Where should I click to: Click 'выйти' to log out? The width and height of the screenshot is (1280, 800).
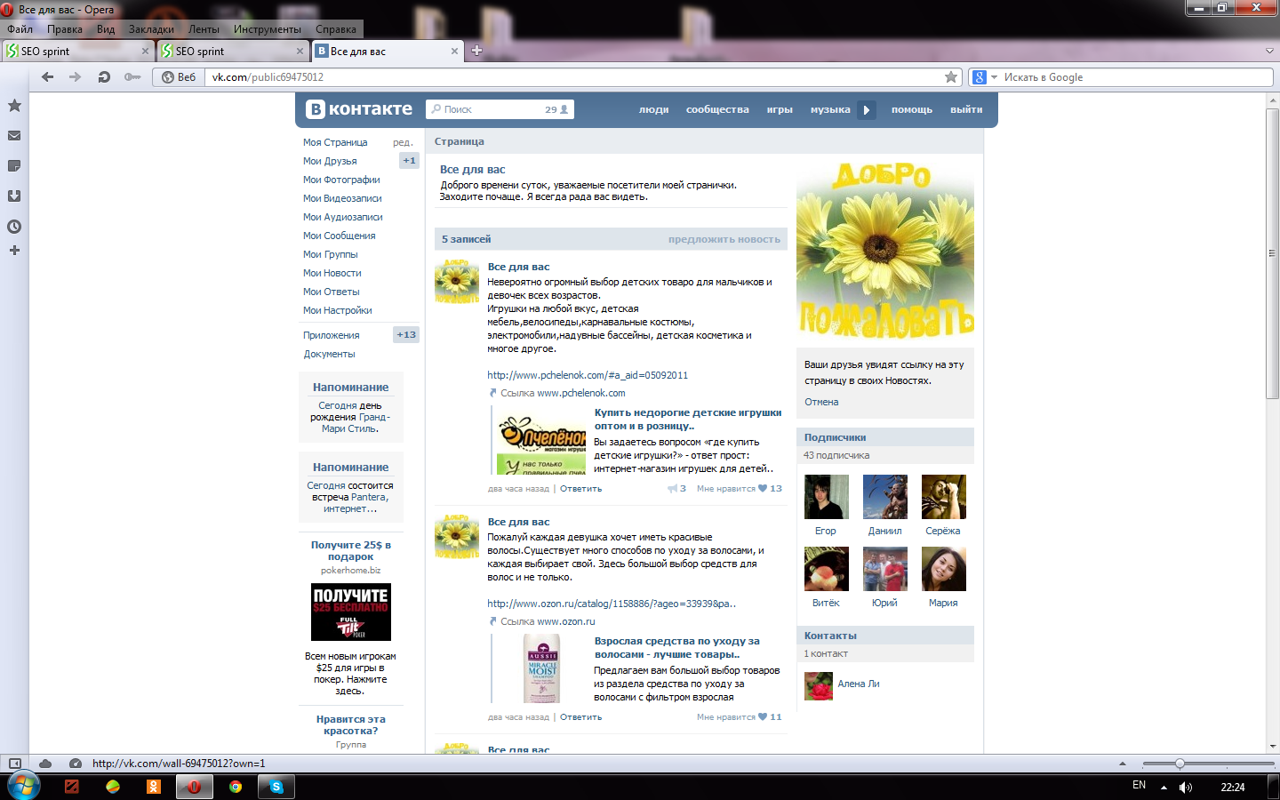click(x=966, y=110)
